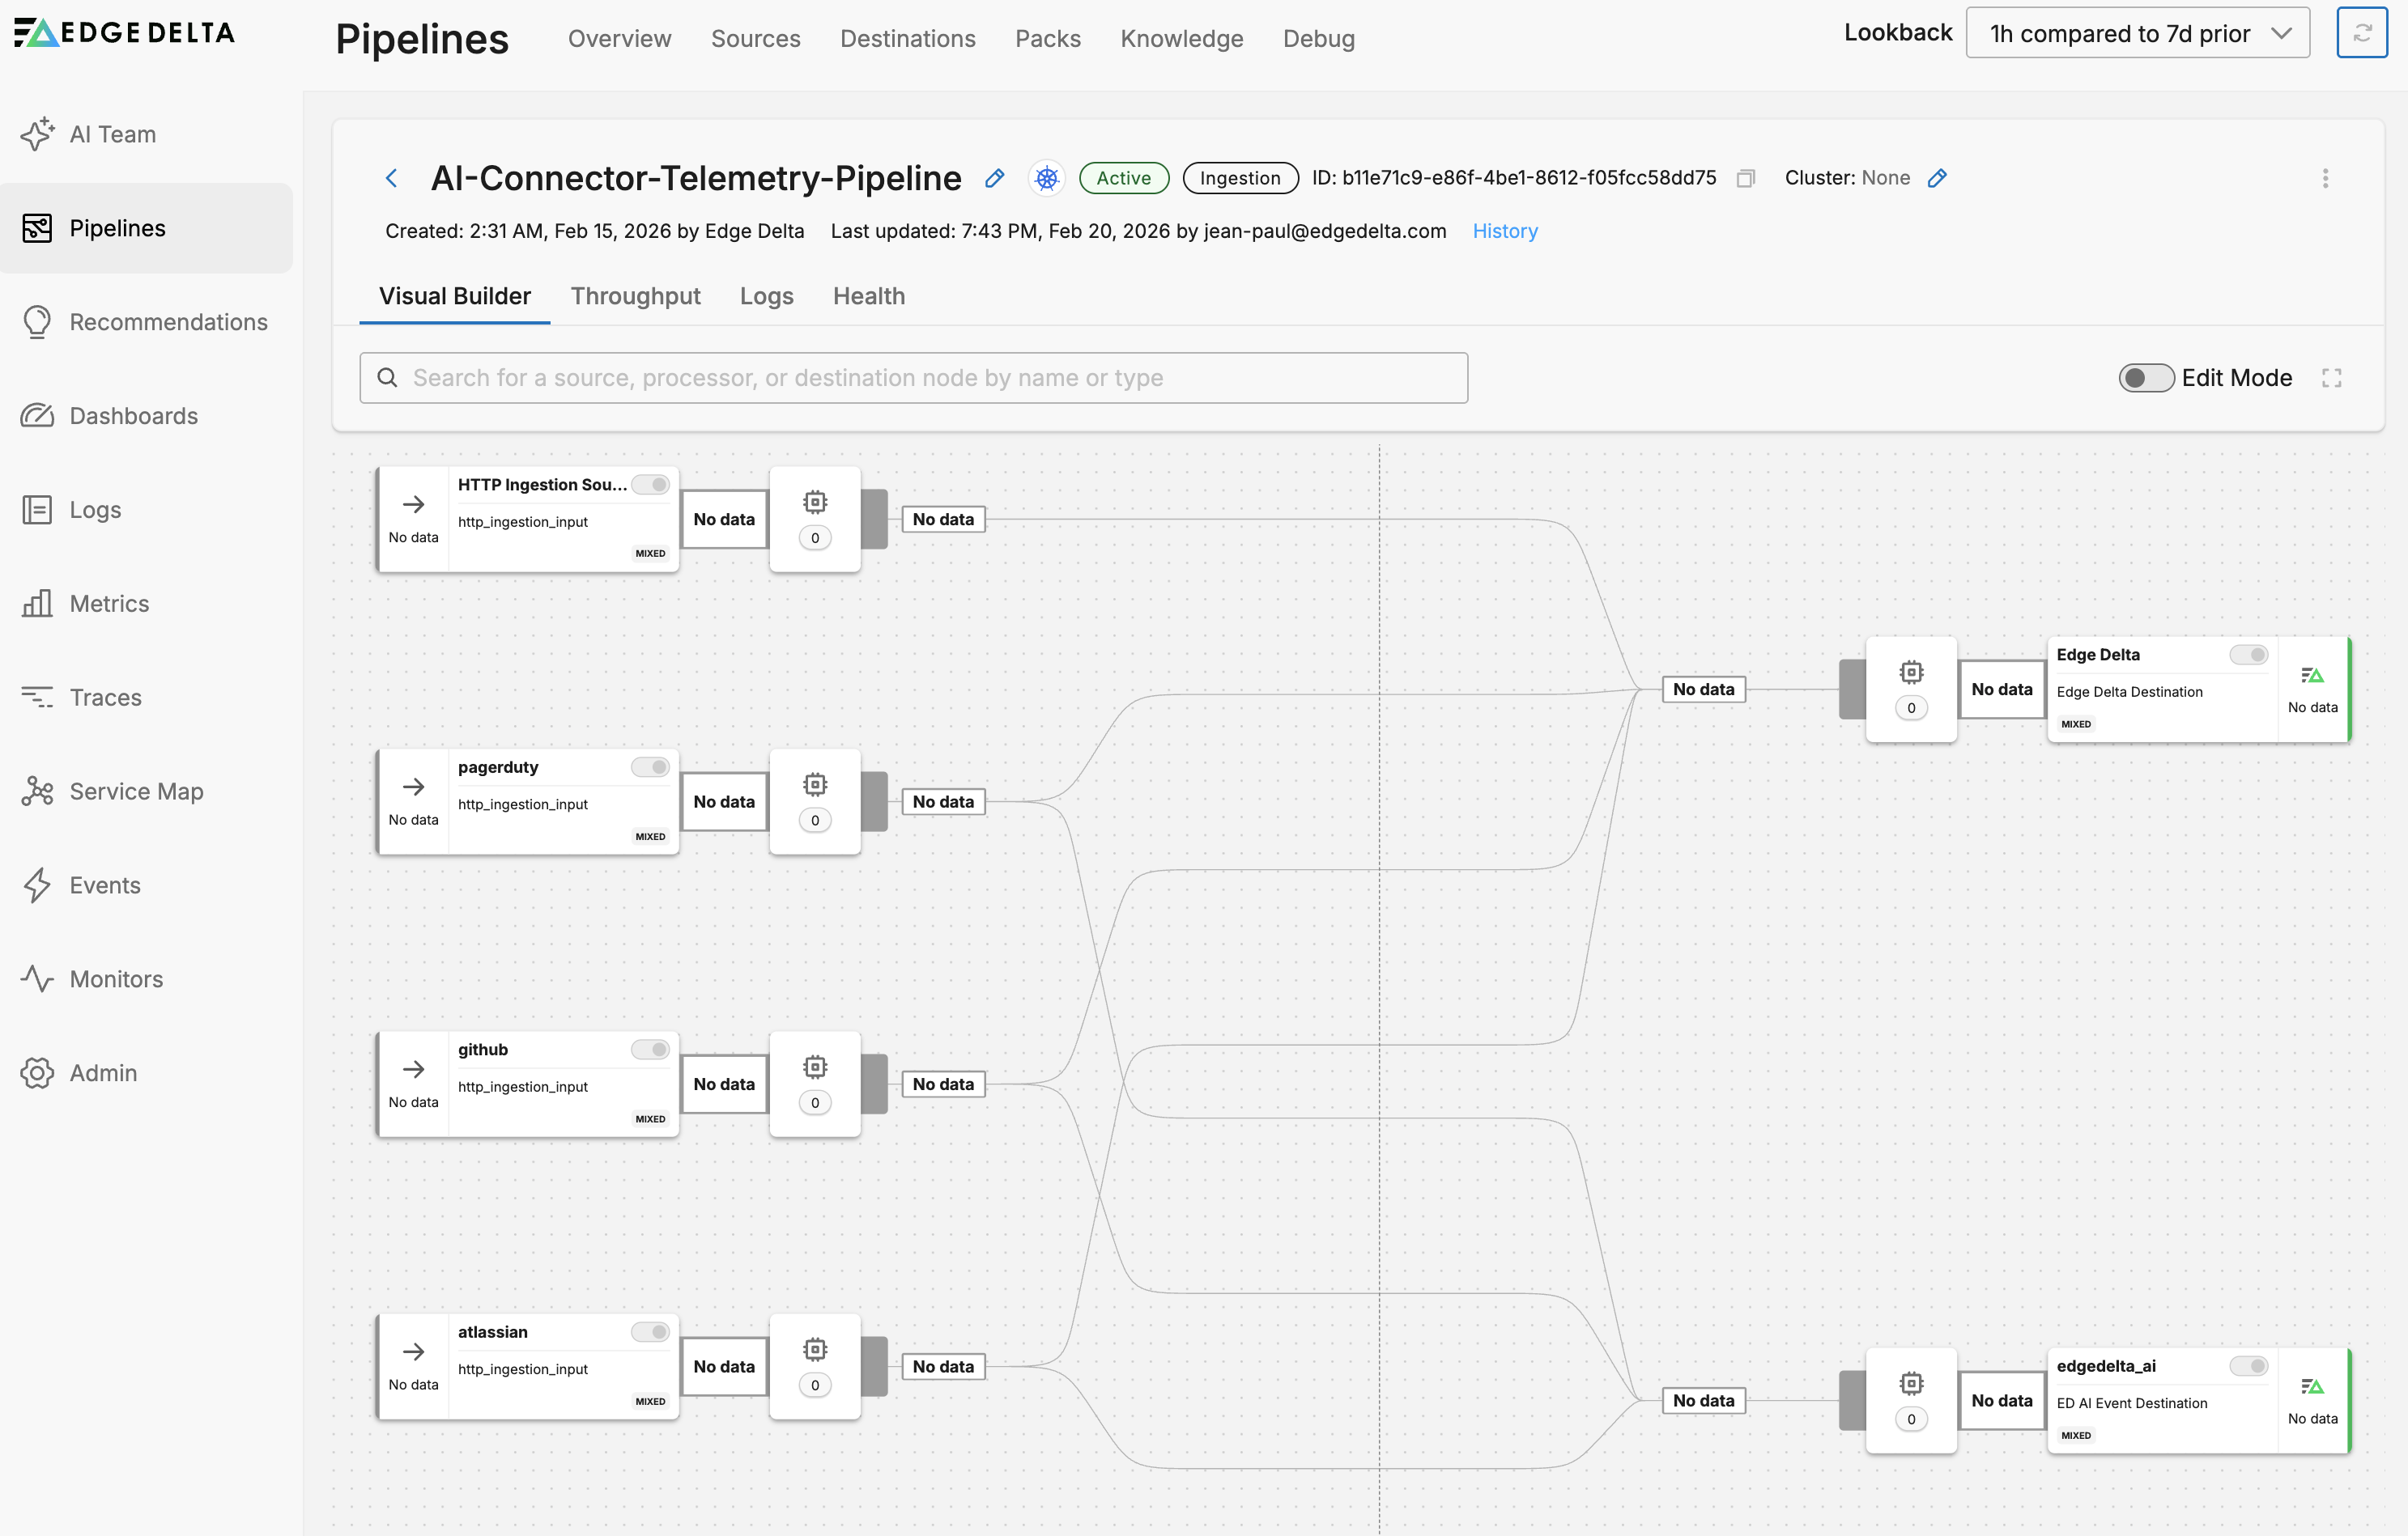Expand the gray handle beside the atlassian processor
The height and width of the screenshot is (1536, 2408).
tap(874, 1366)
